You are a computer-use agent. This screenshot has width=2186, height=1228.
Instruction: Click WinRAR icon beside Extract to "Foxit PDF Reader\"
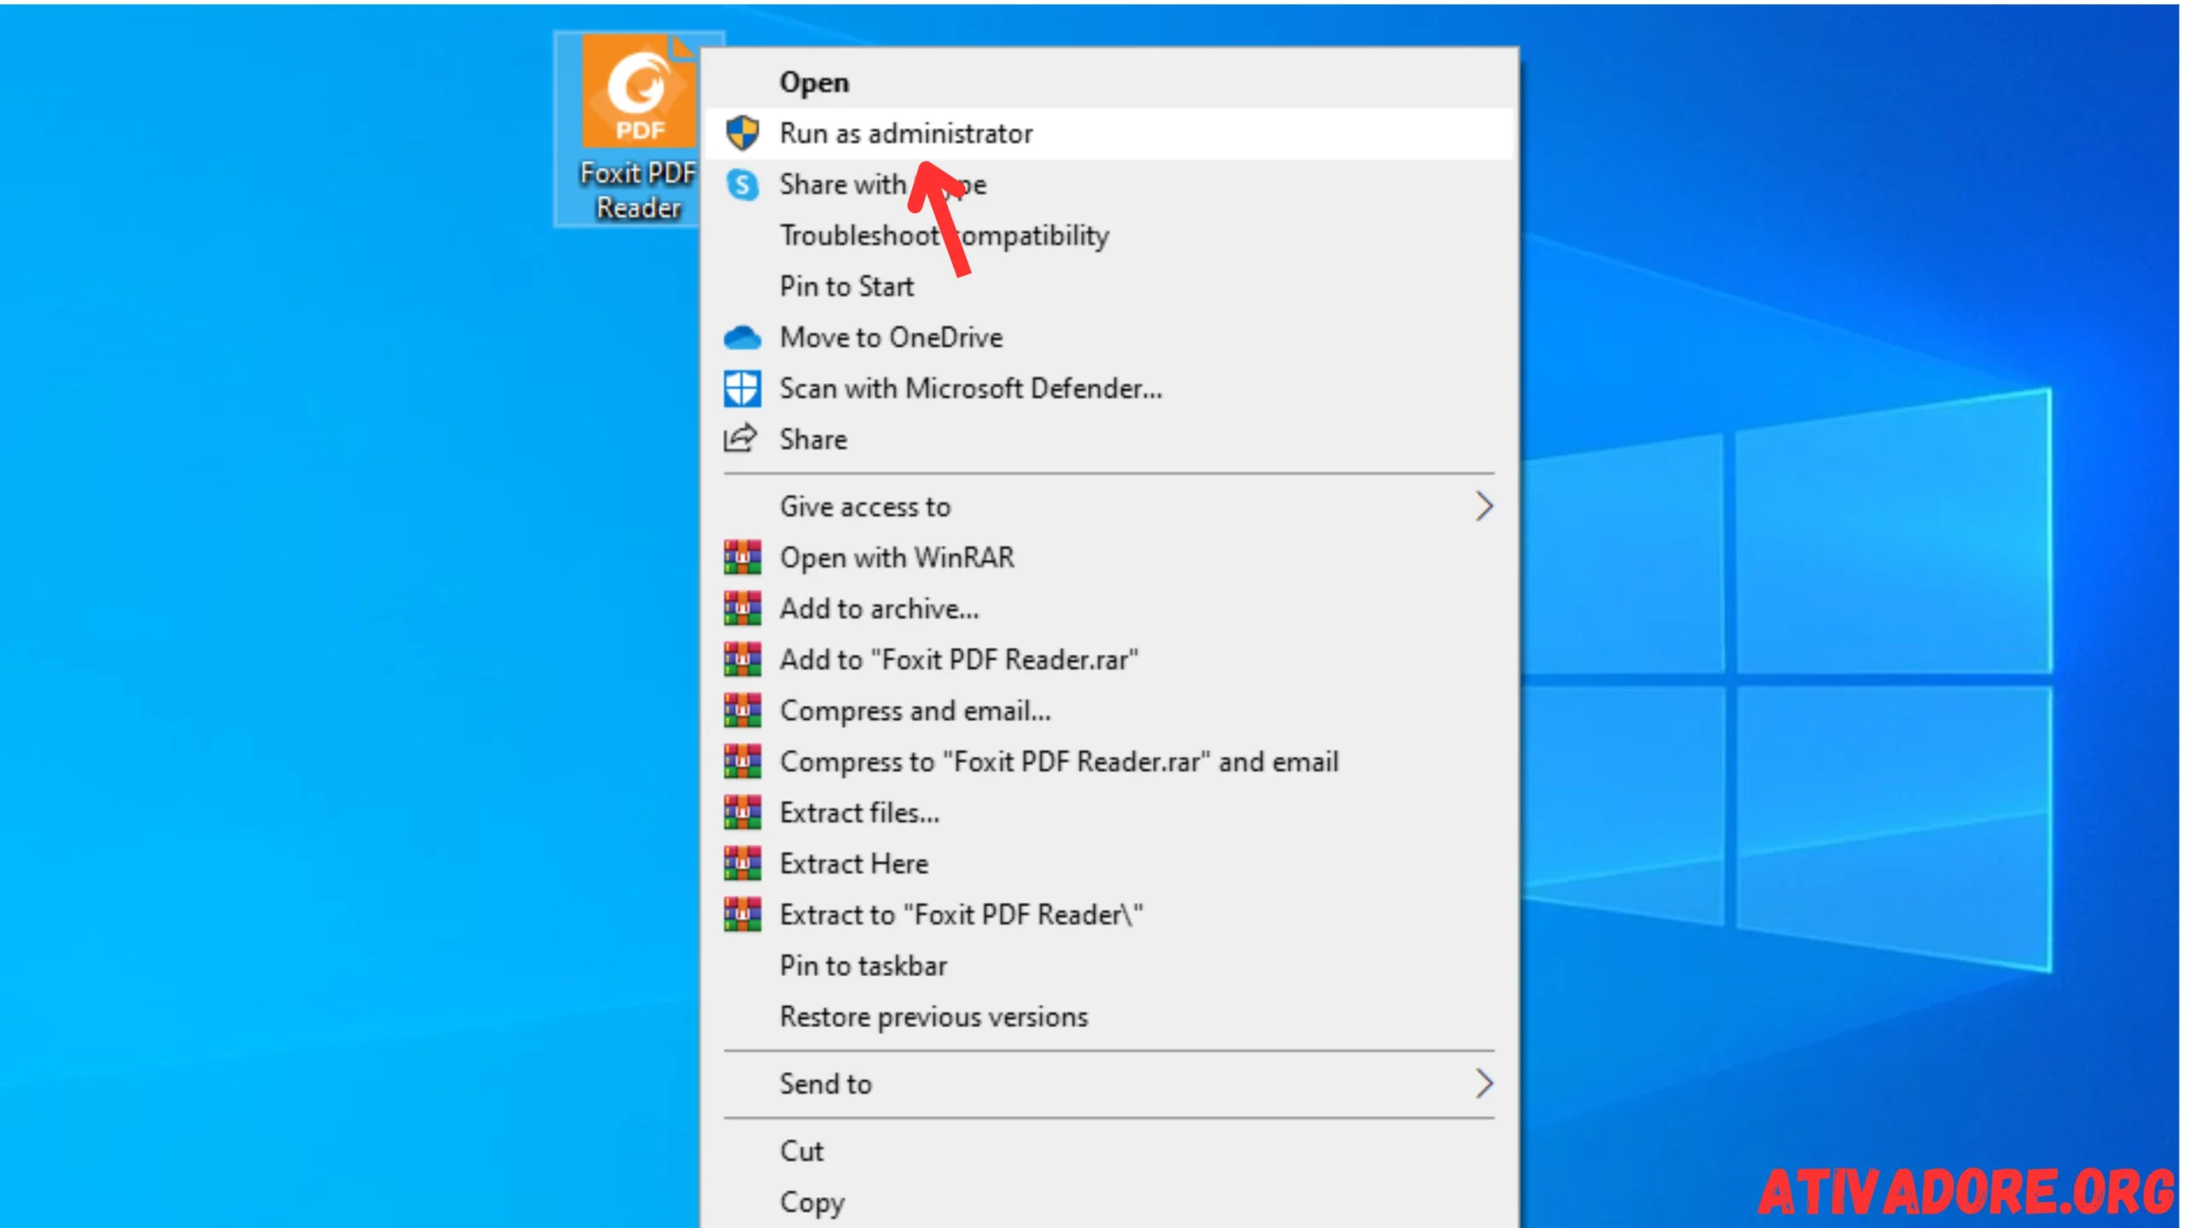click(742, 915)
